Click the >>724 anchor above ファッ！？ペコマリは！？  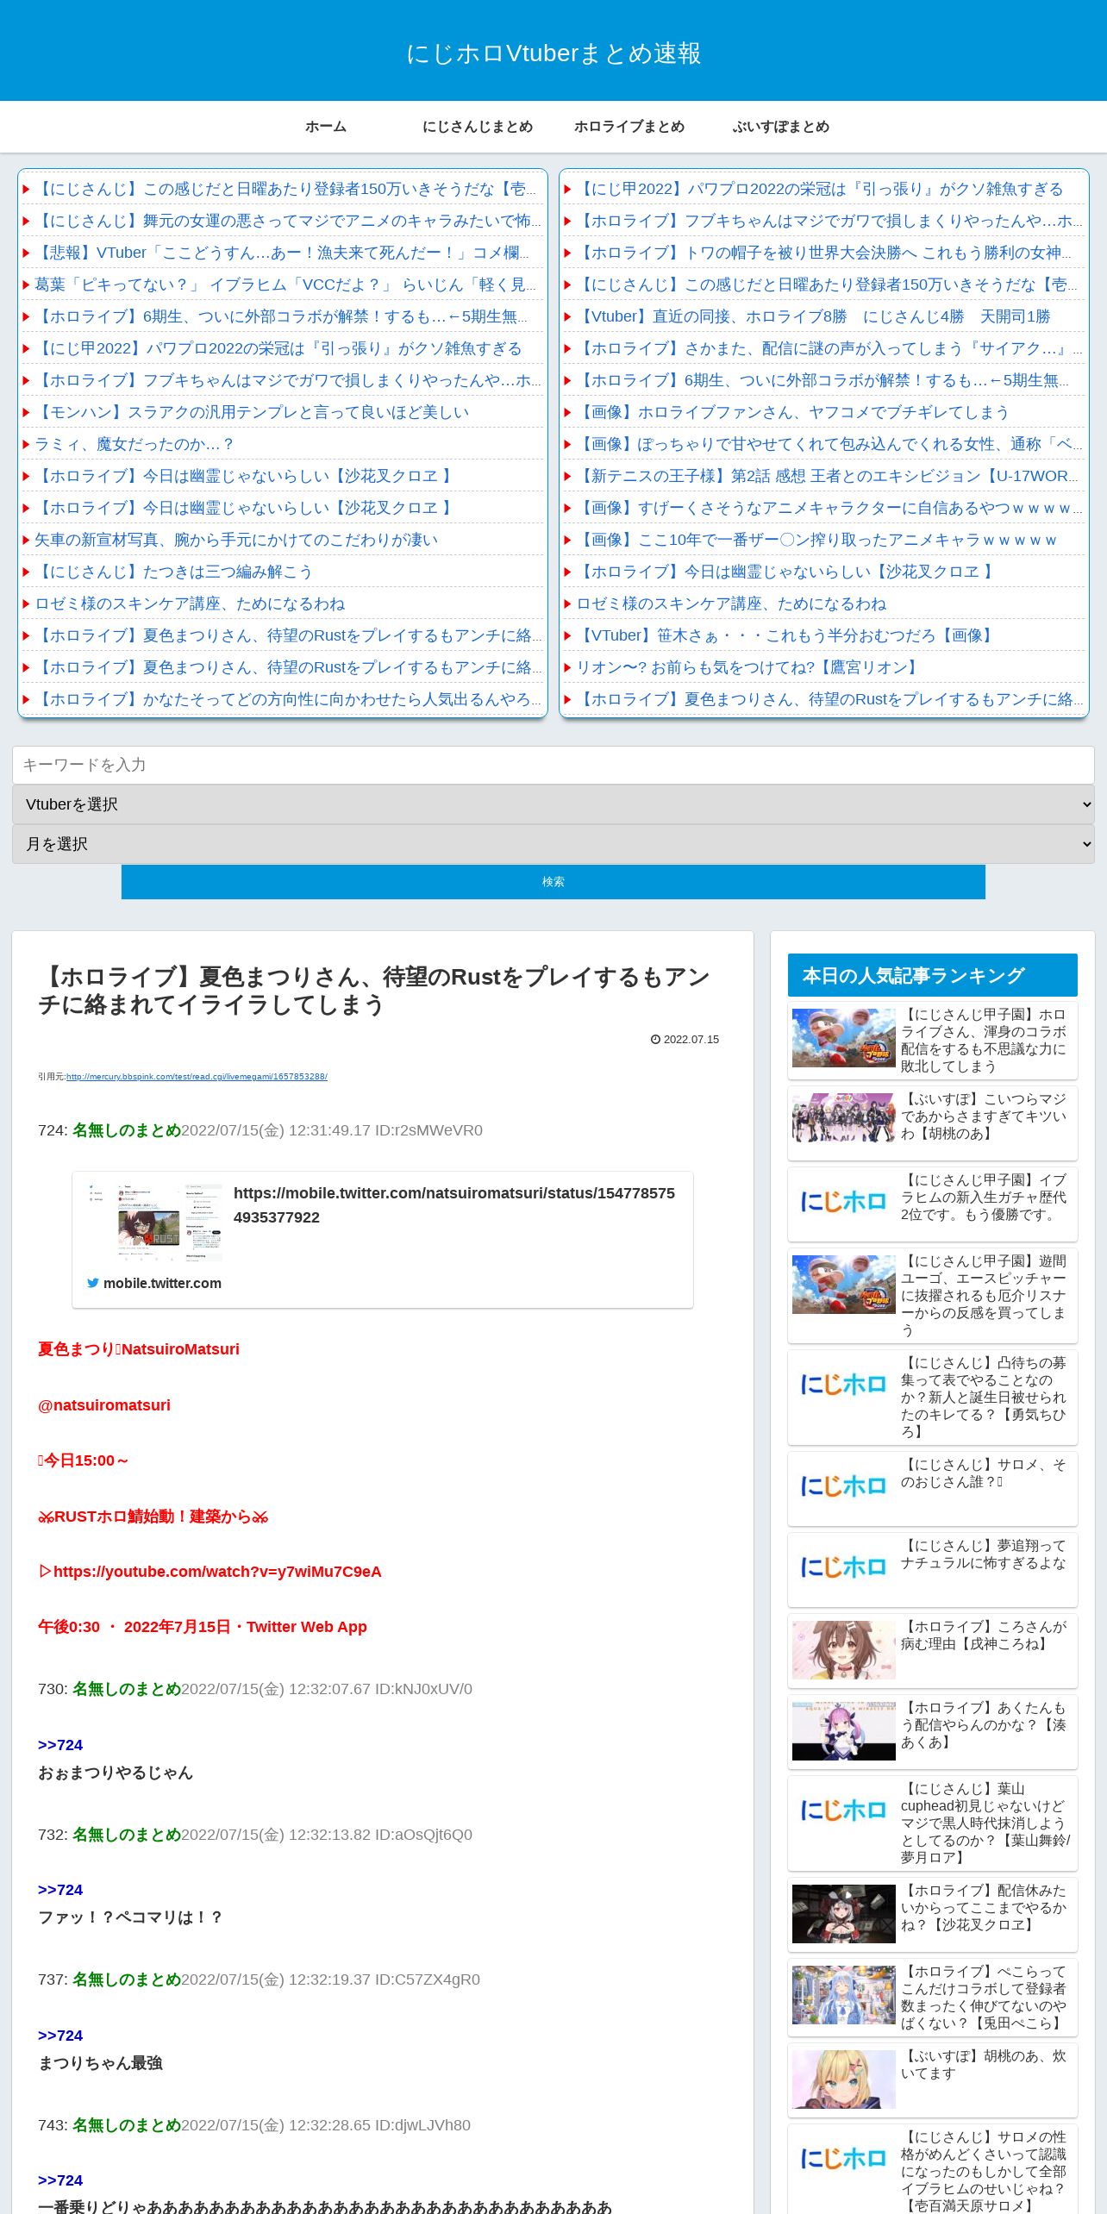coord(60,1889)
